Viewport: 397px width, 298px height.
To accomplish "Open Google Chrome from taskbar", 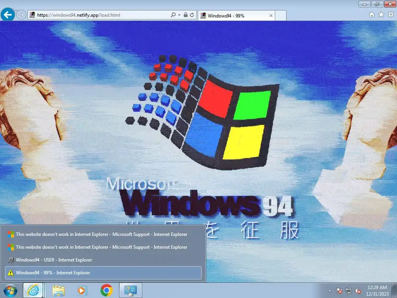I will (106, 290).
